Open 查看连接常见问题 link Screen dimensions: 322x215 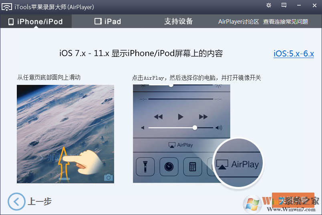pos(286,22)
